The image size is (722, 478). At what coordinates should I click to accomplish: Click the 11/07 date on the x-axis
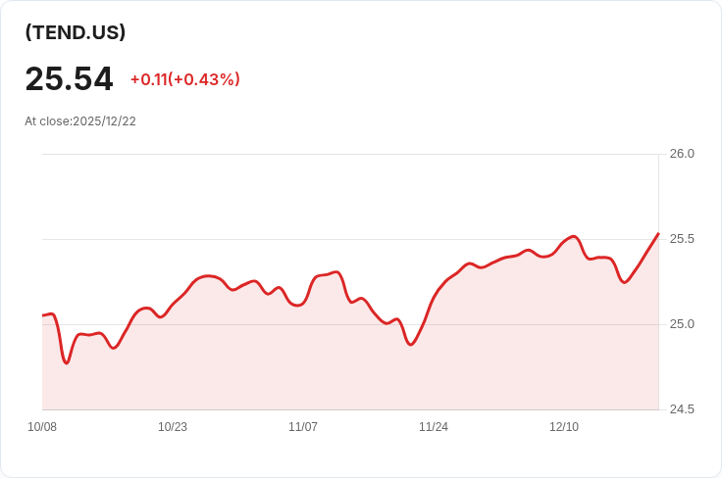pos(303,427)
